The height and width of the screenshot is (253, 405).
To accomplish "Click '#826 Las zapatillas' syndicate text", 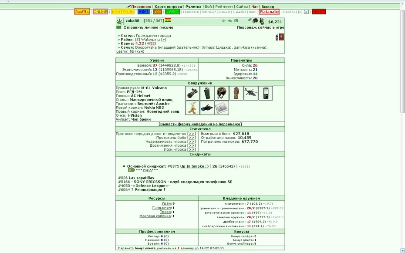I will tap(136, 178).
